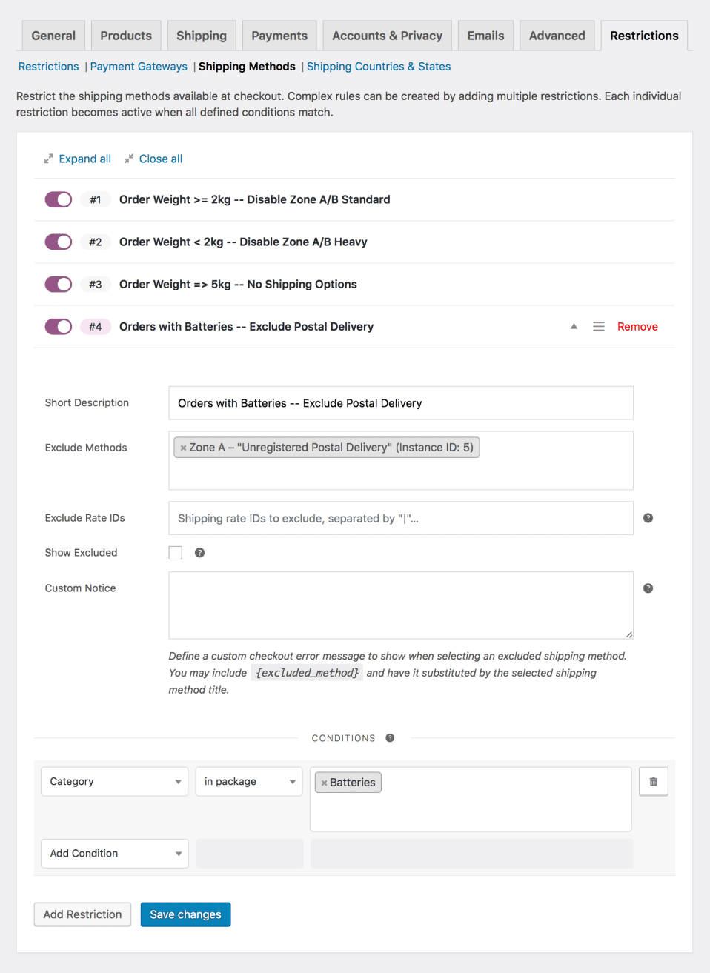
Task: Focus the Short Description text field
Action: pyautogui.click(x=401, y=403)
